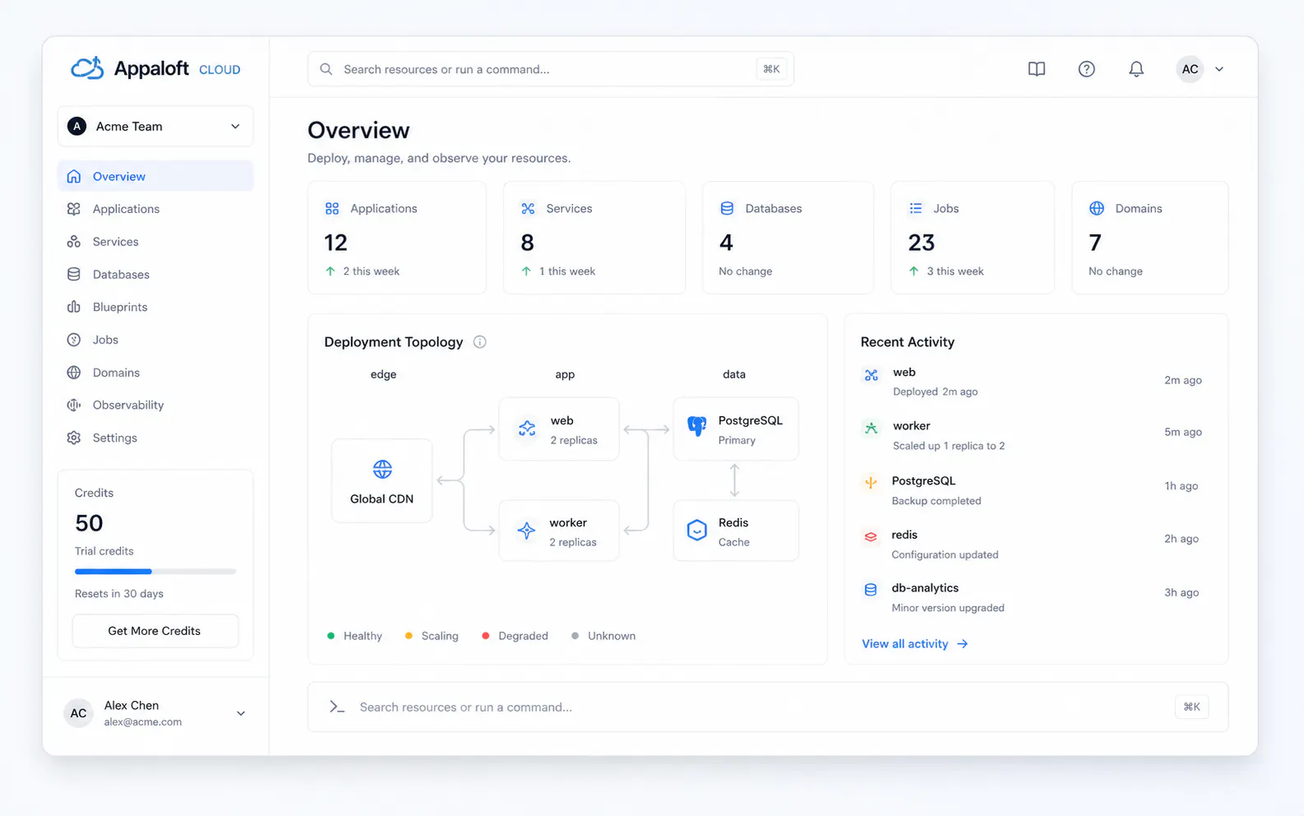The height and width of the screenshot is (816, 1304).
Task: Click the worker activity icon in Recent Activity
Action: pos(871,428)
